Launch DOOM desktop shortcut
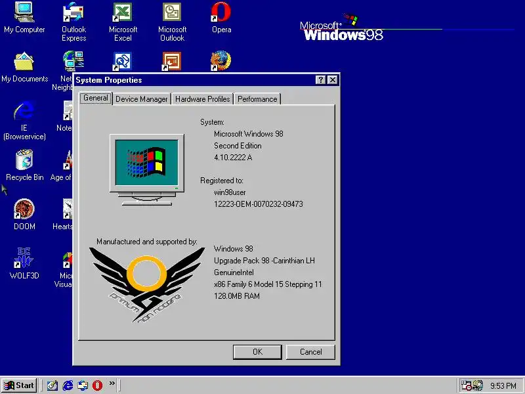This screenshot has width=525, height=394. pyautogui.click(x=24, y=214)
